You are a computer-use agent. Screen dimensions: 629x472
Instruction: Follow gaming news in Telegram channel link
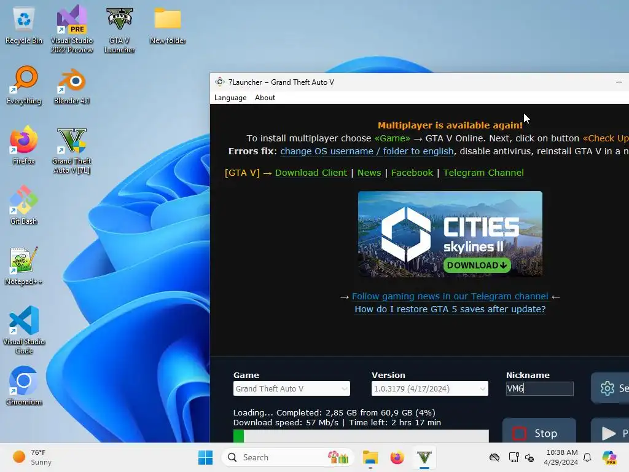[450, 297]
